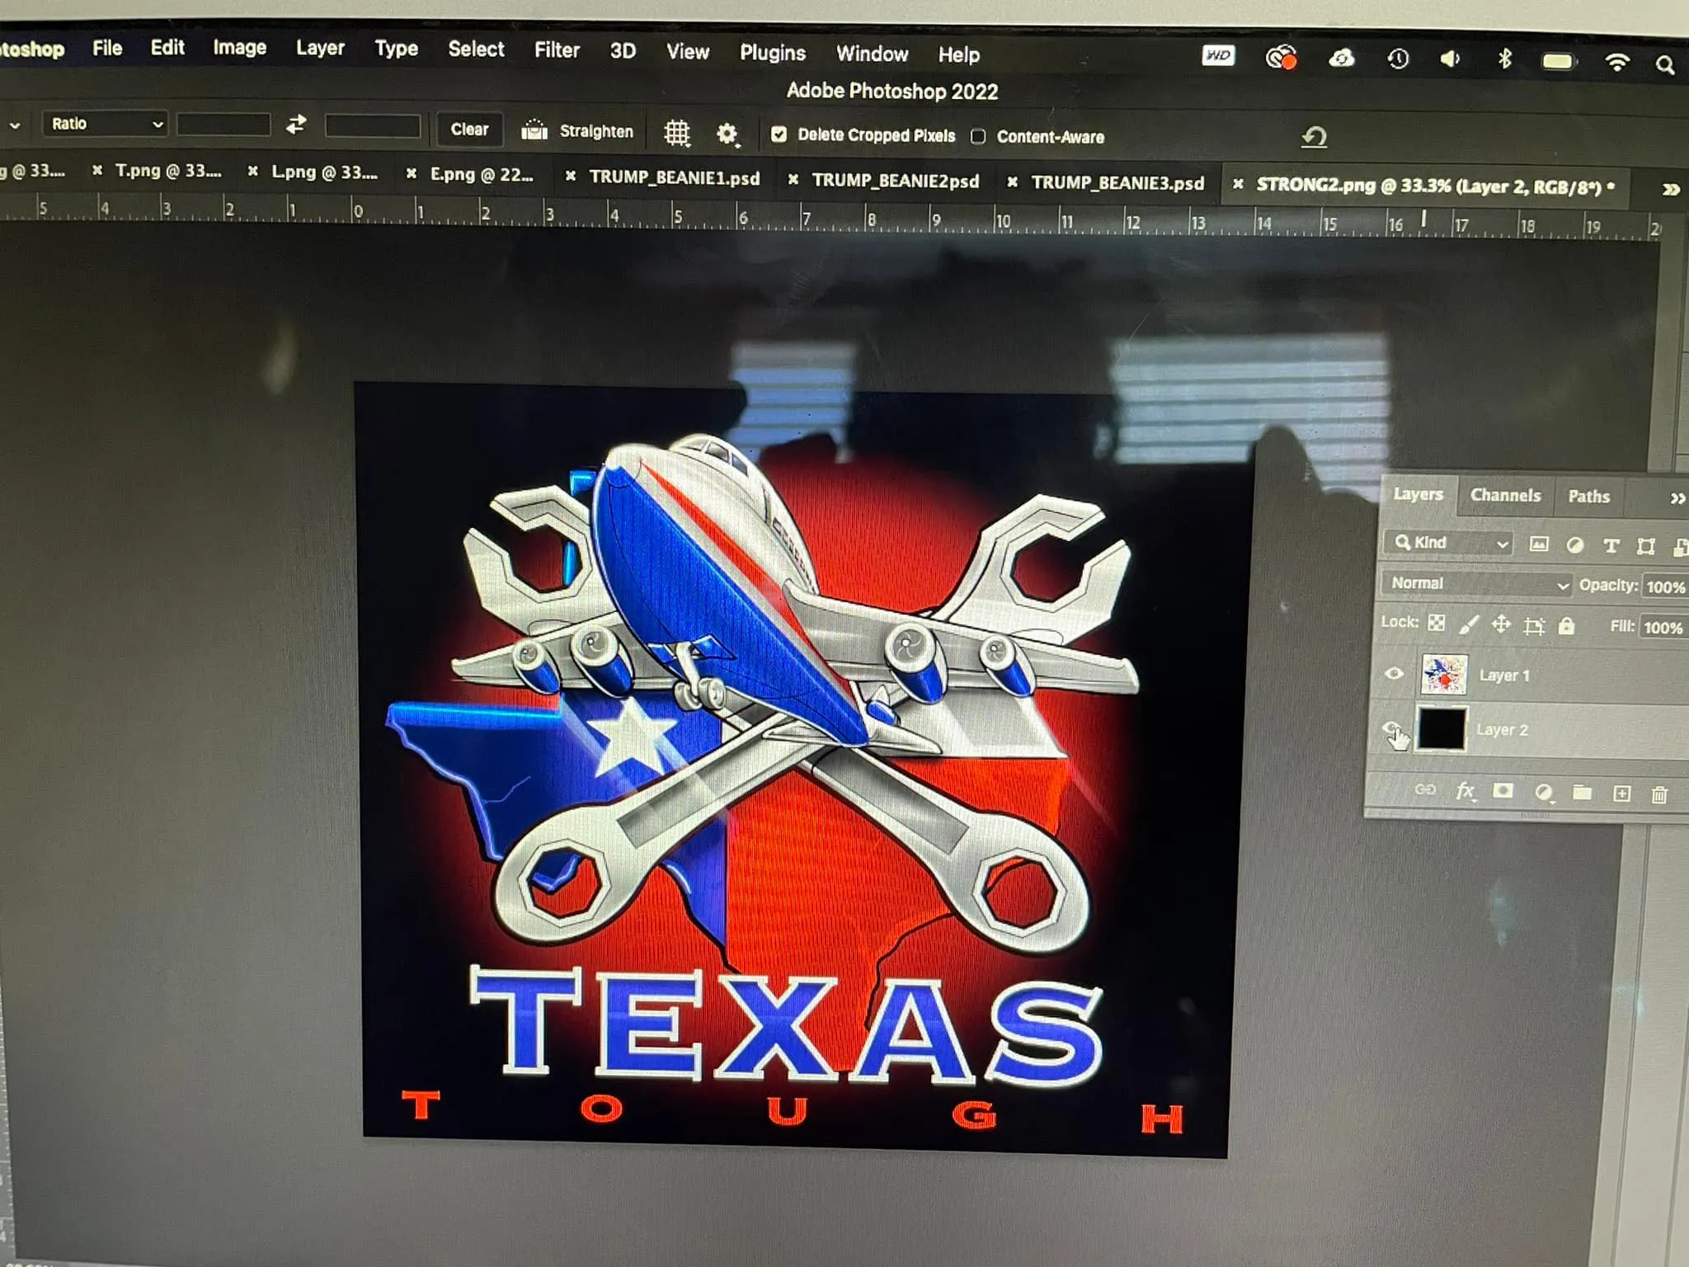Create a new layer with plus icon
This screenshot has height=1267, width=1689.
pos(1621,794)
